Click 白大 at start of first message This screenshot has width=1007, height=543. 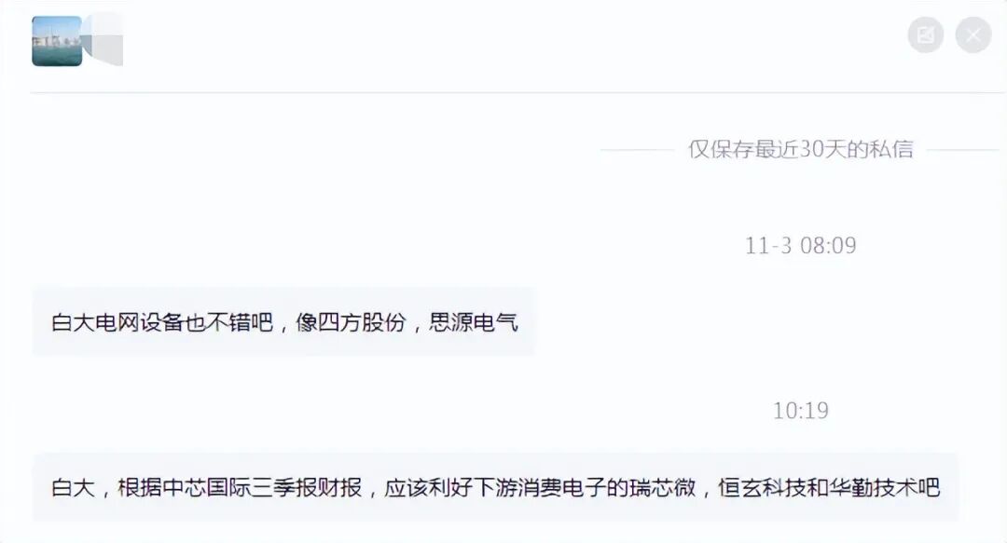coord(74,321)
